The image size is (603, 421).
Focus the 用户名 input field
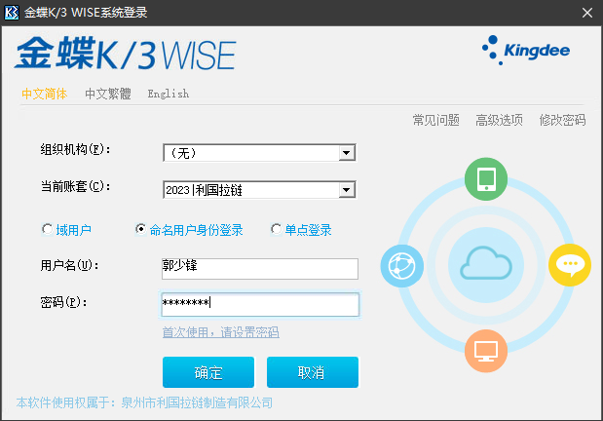[x=260, y=268]
